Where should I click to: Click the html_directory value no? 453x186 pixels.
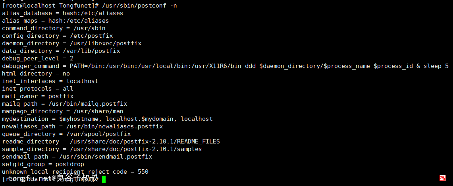tap(66, 73)
